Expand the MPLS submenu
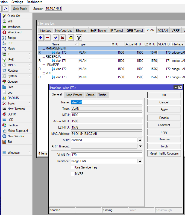The image size is (185, 215). tap(29, 65)
